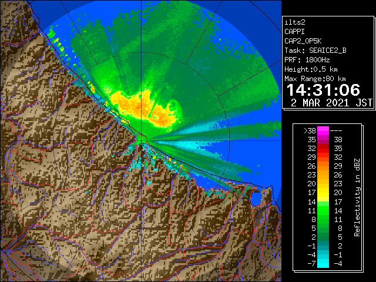Select the '2 MAR 2021 JST' date

point(331,103)
